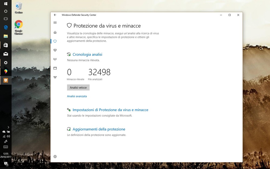Open device health heart icon in sidebar
Image resolution: width=270 pixels, height=169 pixels.
[x=55, y=50]
